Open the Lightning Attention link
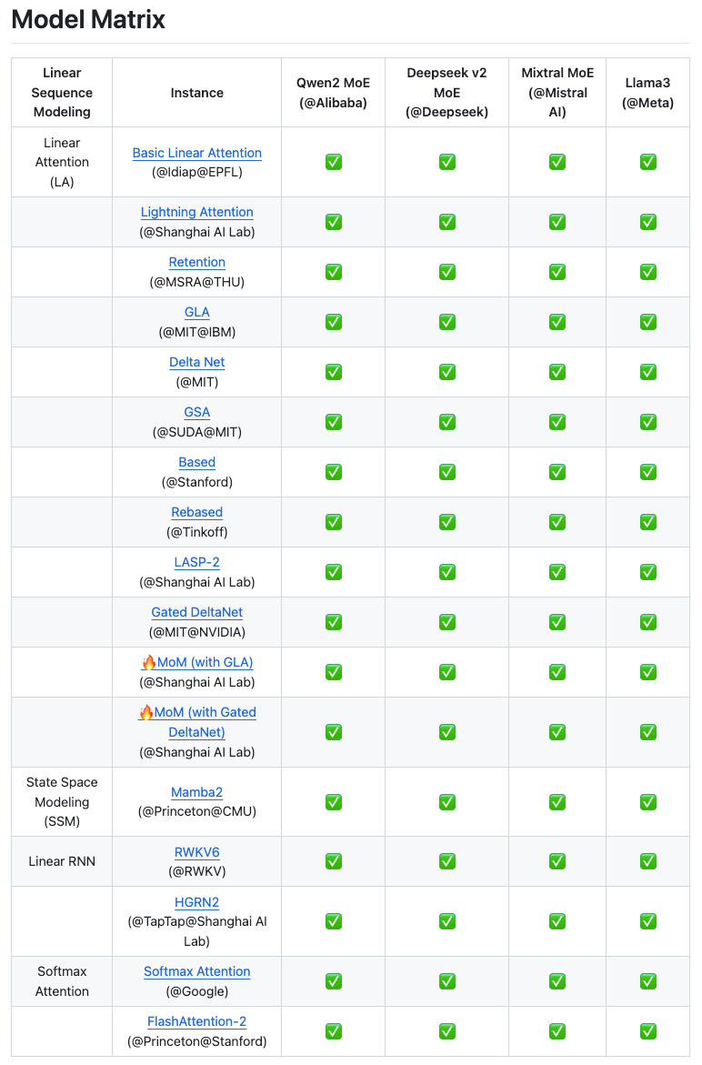 point(196,212)
